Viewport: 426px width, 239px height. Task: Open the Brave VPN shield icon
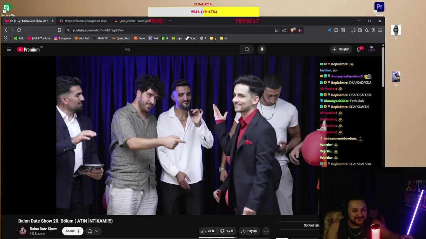point(373,30)
